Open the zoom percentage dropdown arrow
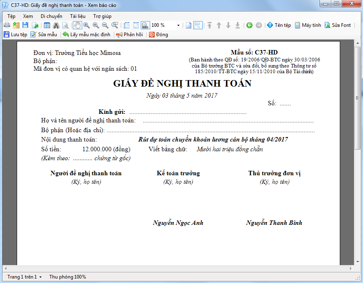The width and height of the screenshot is (363, 283). 178,25
